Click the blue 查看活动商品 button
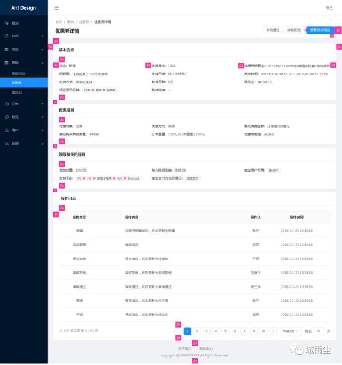The height and width of the screenshot is (365, 342). (x=320, y=30)
